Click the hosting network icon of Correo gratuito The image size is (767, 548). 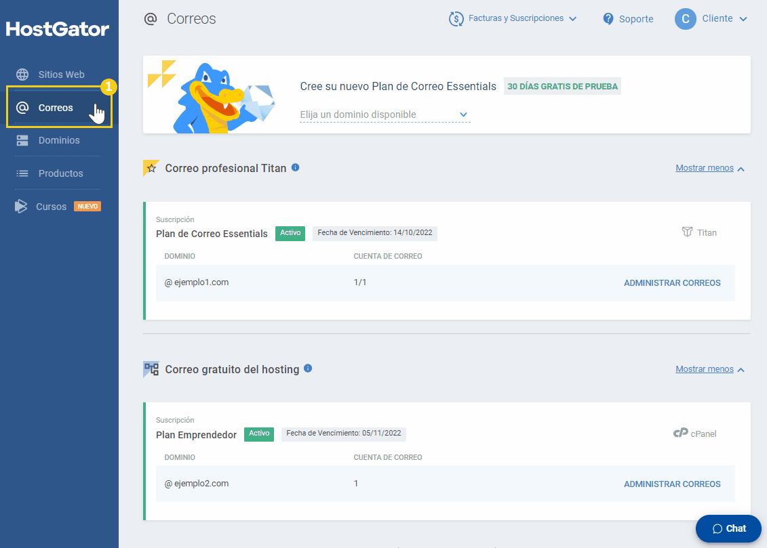click(x=151, y=369)
